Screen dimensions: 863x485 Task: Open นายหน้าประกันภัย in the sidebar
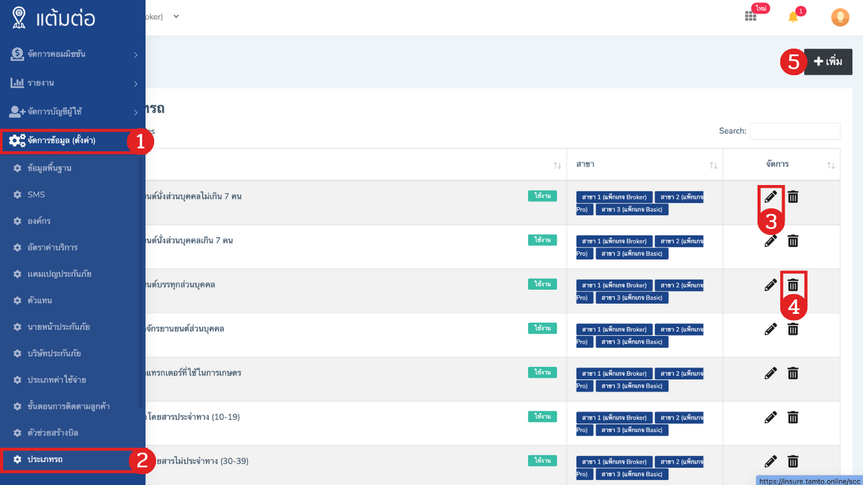[x=59, y=327]
